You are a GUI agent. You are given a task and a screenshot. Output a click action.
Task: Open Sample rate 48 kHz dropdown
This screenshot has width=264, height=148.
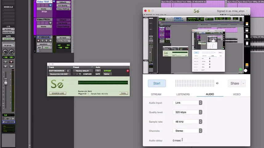[x=187, y=122]
